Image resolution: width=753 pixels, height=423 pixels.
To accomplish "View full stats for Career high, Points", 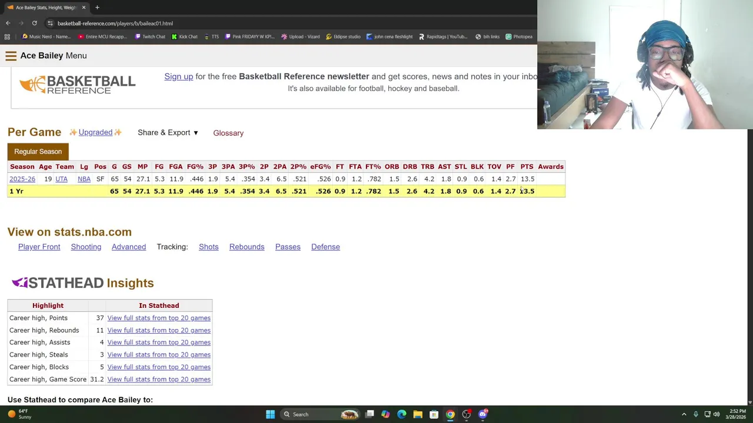I will (x=159, y=318).
